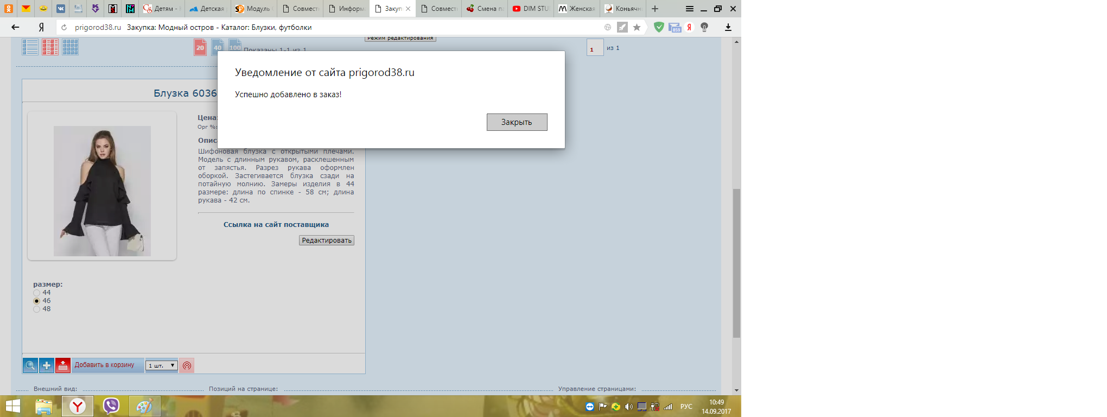Open Paint from the taskbar
Image resolution: width=1107 pixels, height=417 pixels.
click(x=144, y=406)
